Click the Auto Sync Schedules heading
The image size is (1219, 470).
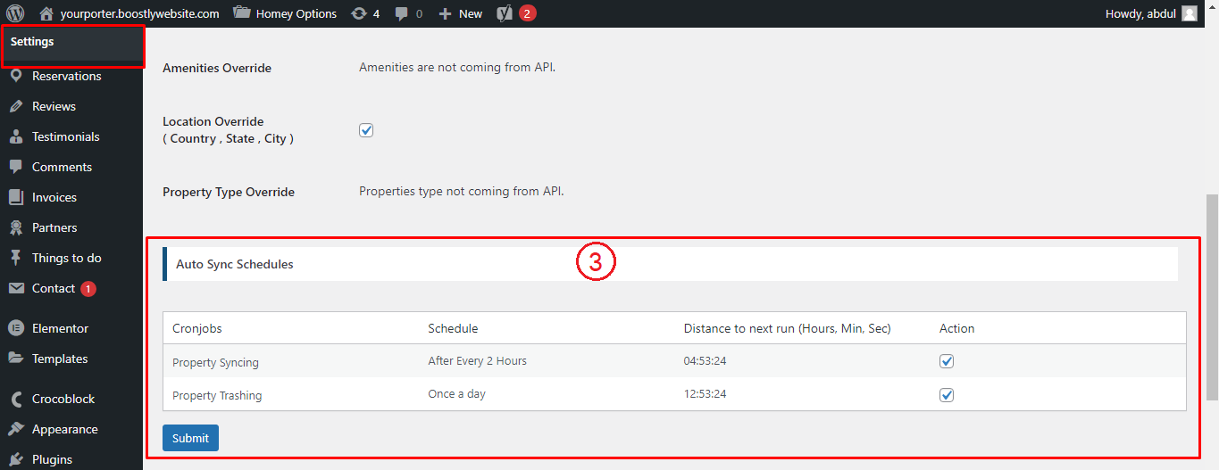coord(235,264)
